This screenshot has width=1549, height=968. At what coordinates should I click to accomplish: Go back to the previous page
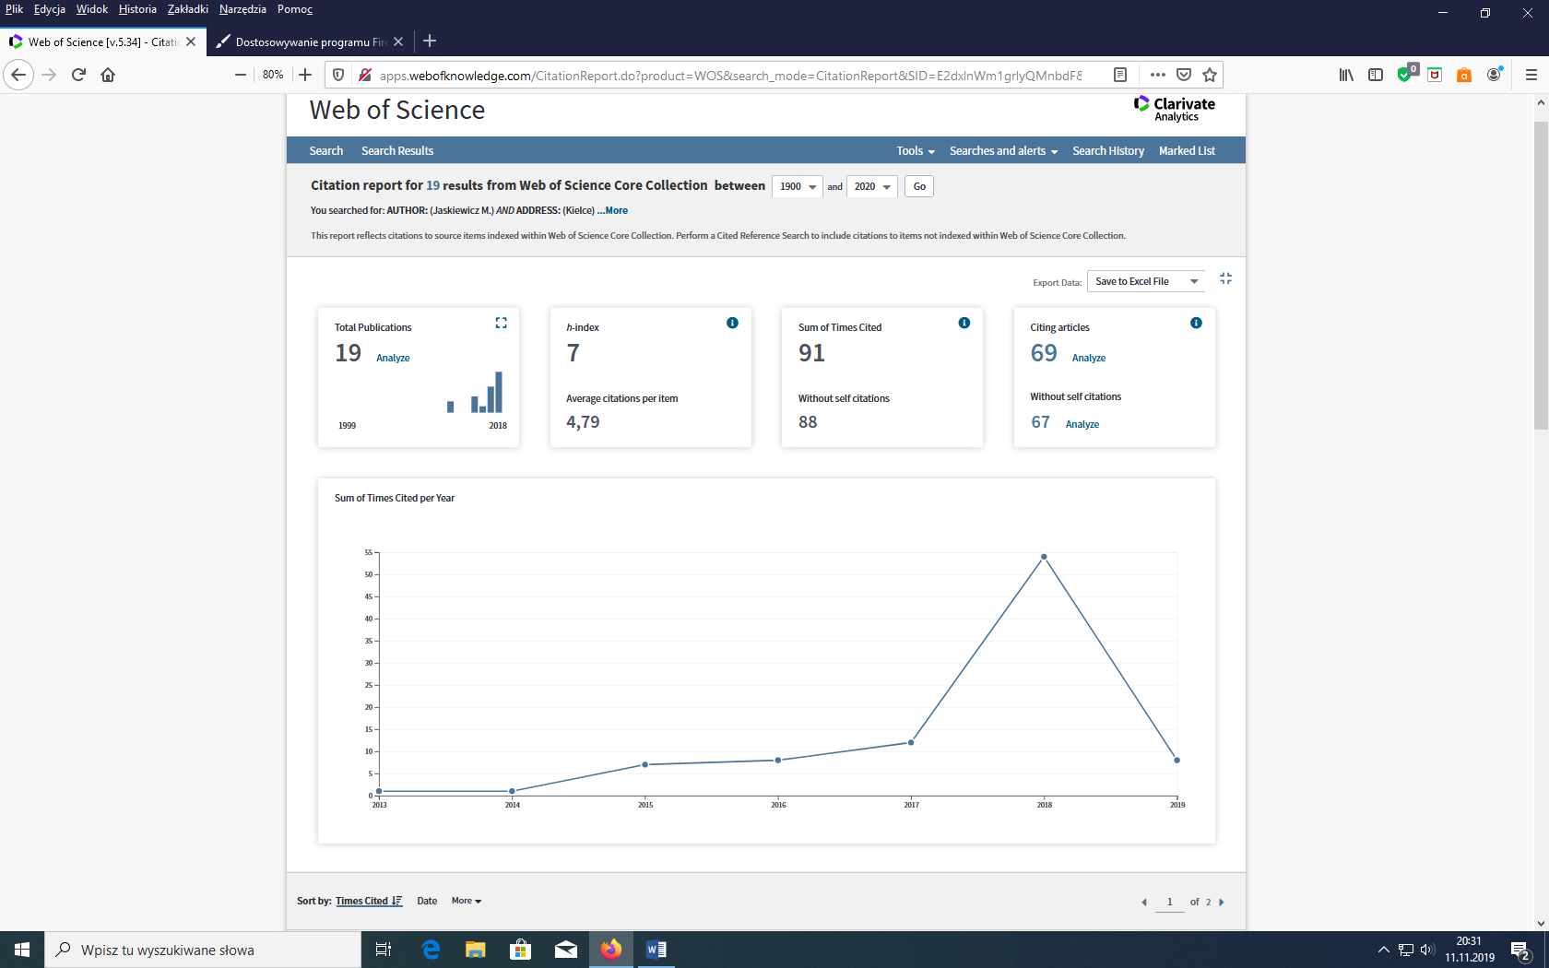pos(18,75)
